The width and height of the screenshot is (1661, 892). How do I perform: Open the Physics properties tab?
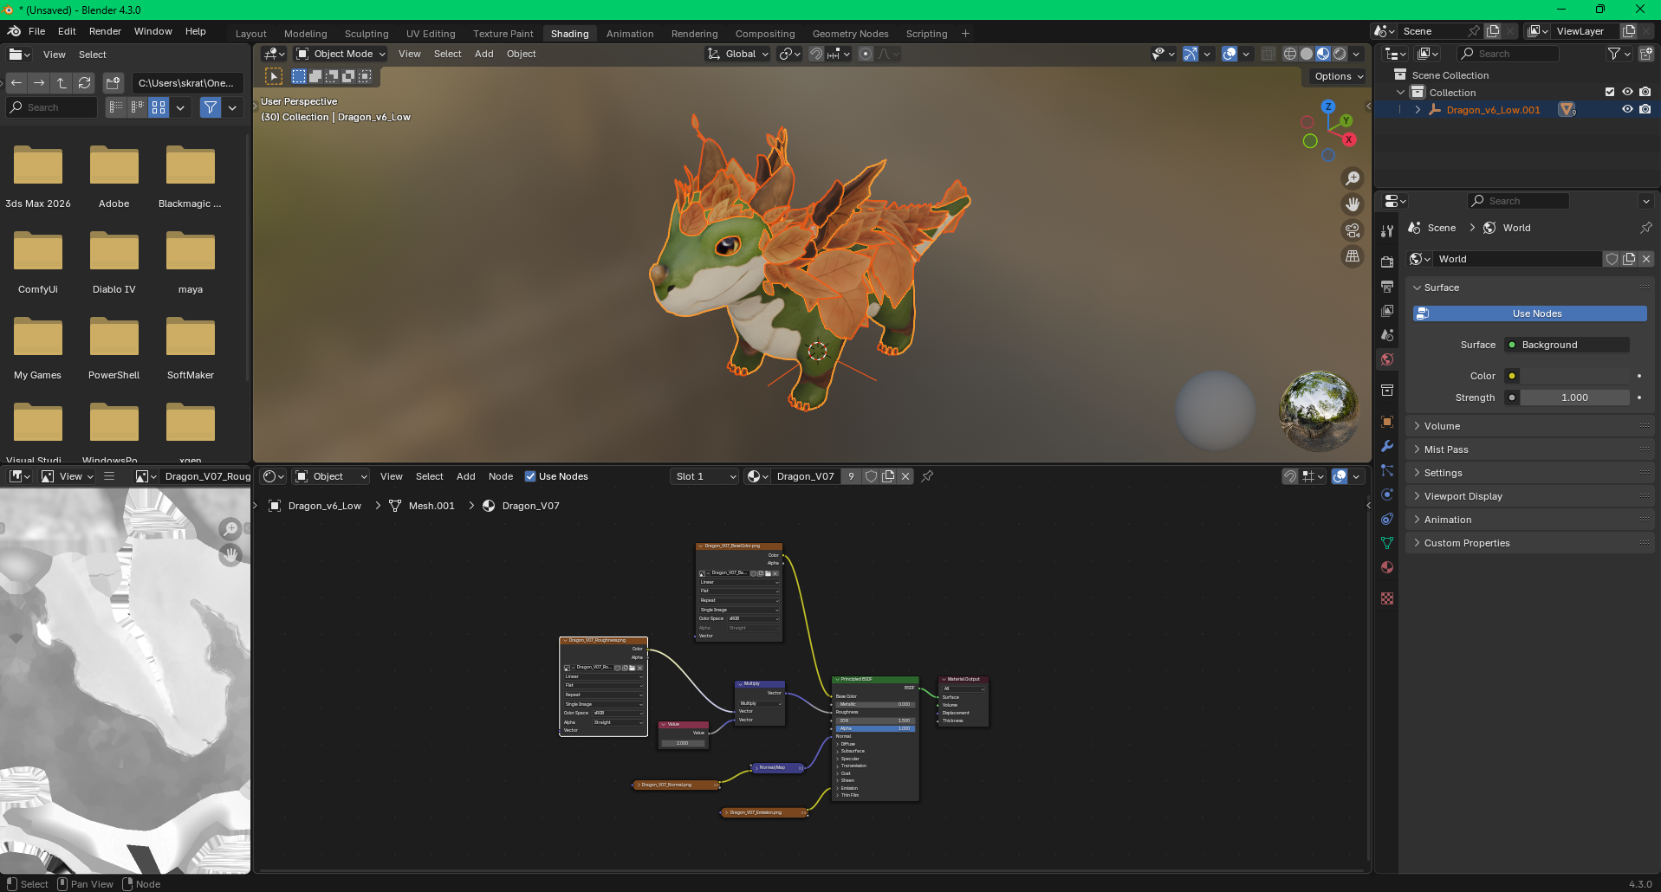tap(1387, 494)
